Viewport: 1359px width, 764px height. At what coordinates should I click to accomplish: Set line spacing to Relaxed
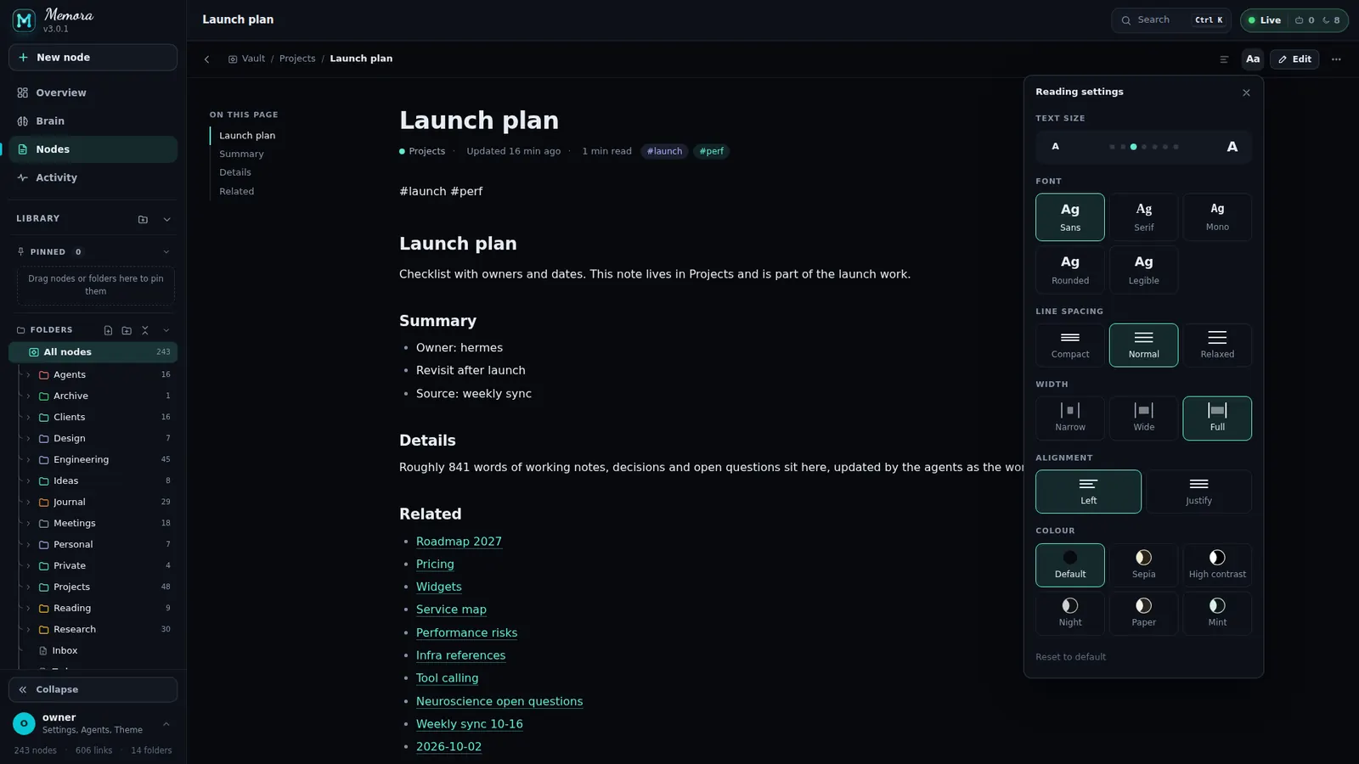1217,345
